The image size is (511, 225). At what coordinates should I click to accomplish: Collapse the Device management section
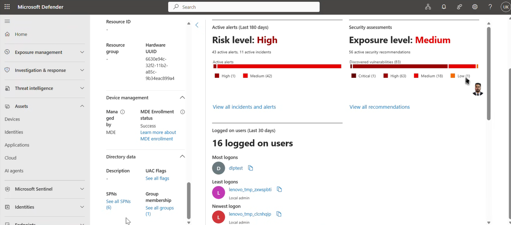[182, 97]
